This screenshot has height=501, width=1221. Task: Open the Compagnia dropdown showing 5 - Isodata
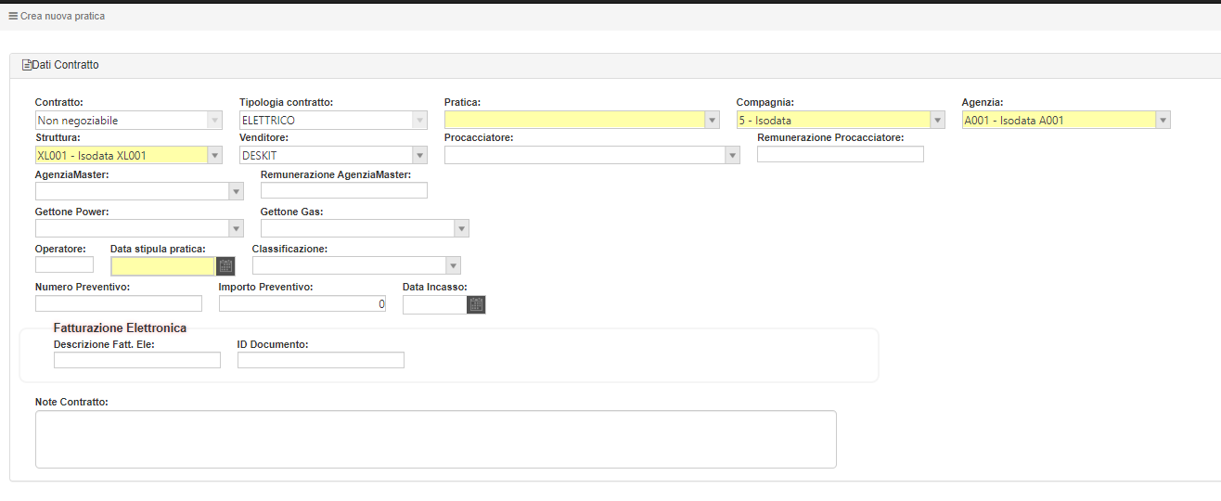(x=937, y=121)
